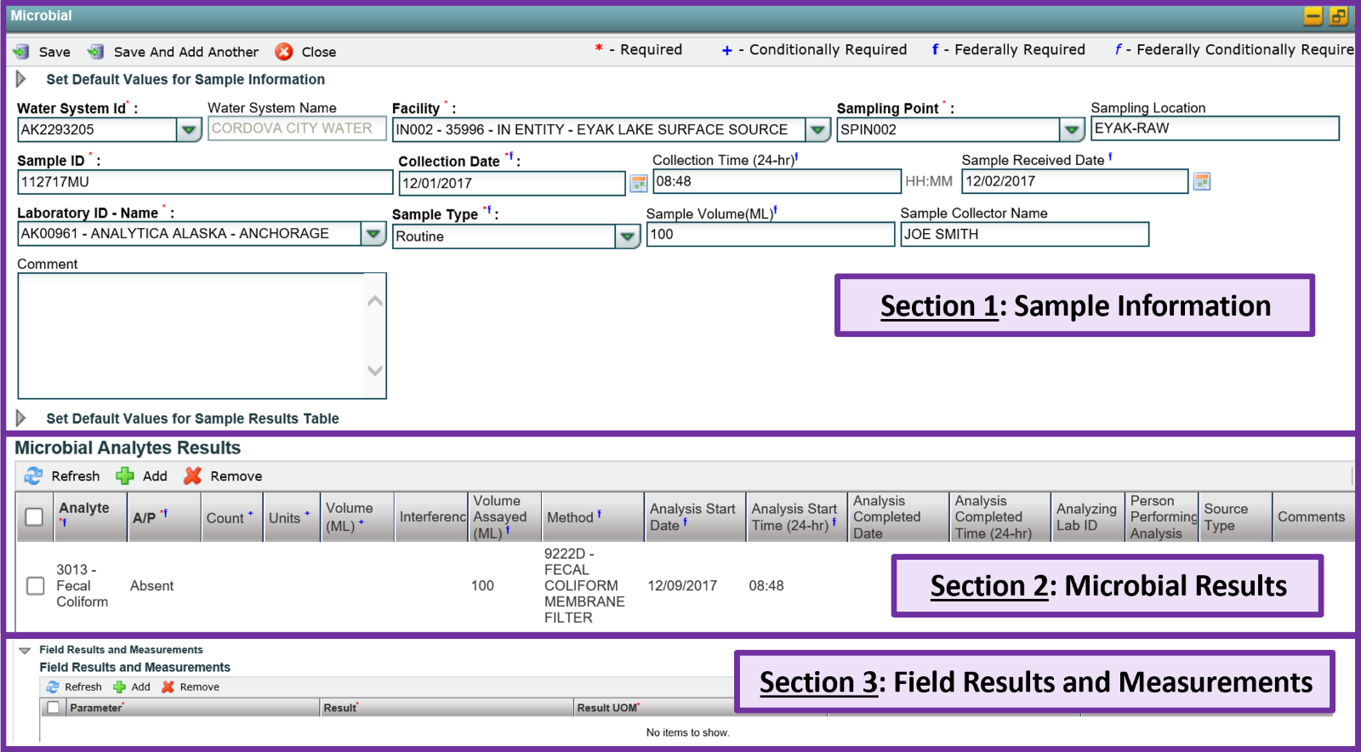Open the Collection Date calendar picker
The height and width of the screenshot is (752, 1361).
pyautogui.click(x=639, y=183)
